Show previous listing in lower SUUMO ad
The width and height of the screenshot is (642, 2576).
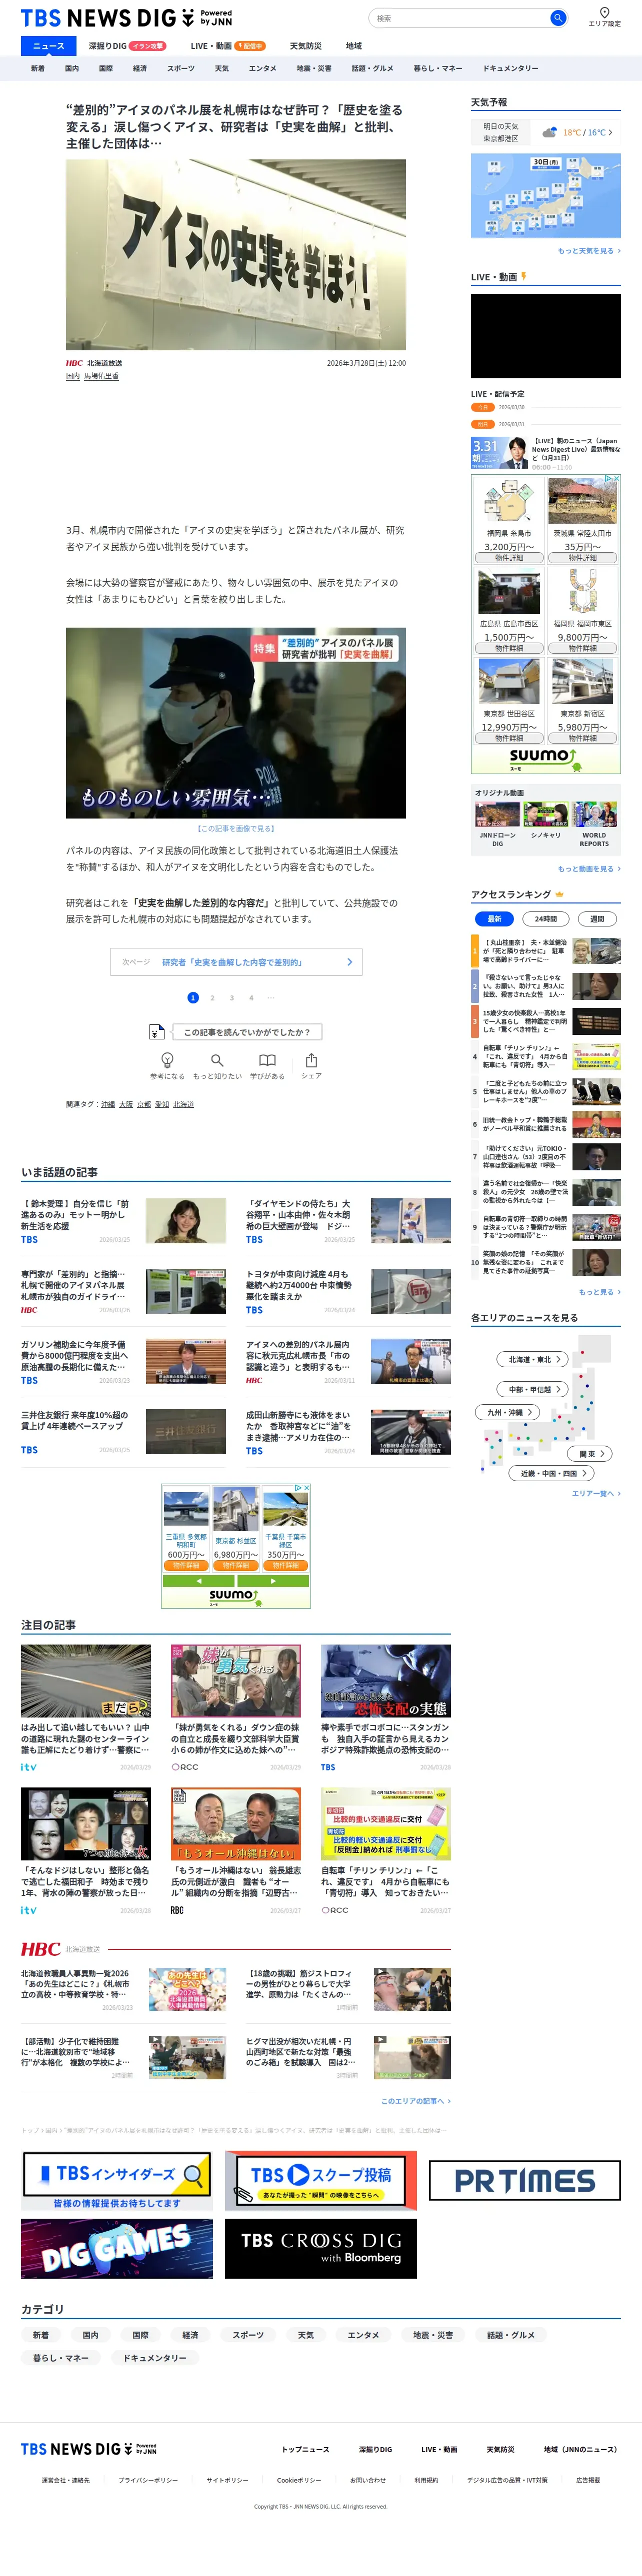(x=198, y=1581)
